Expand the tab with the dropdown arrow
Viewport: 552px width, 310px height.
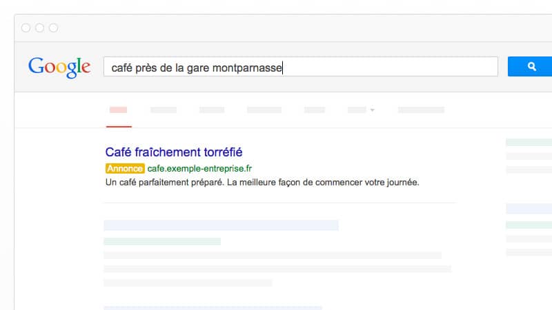point(361,110)
